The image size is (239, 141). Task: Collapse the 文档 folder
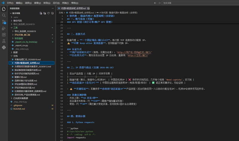coord(31,56)
